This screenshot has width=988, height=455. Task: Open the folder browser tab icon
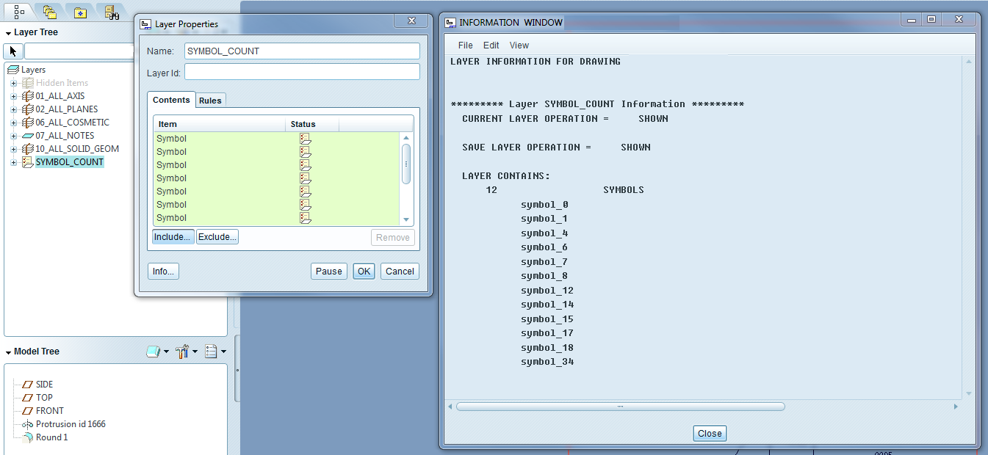click(50, 11)
